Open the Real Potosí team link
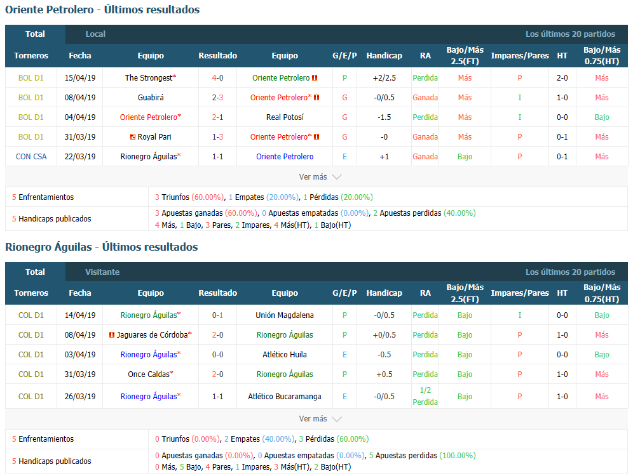This screenshot has width=633, height=476. click(x=285, y=117)
